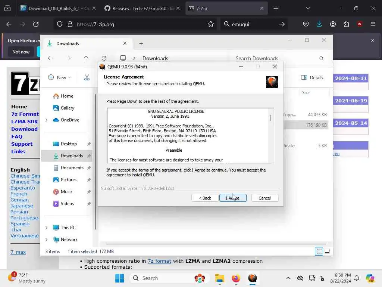Expand Network tree node

tap(46, 240)
